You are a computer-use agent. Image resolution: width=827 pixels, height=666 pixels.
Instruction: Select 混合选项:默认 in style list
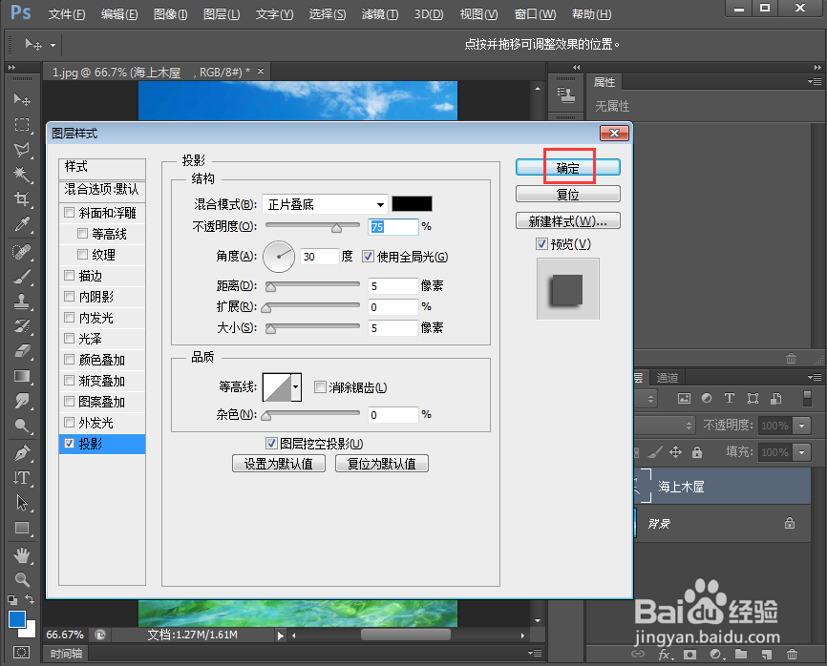102,189
